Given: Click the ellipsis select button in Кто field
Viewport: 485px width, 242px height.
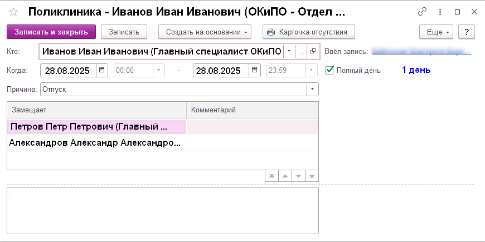Looking at the screenshot, I should coord(300,51).
